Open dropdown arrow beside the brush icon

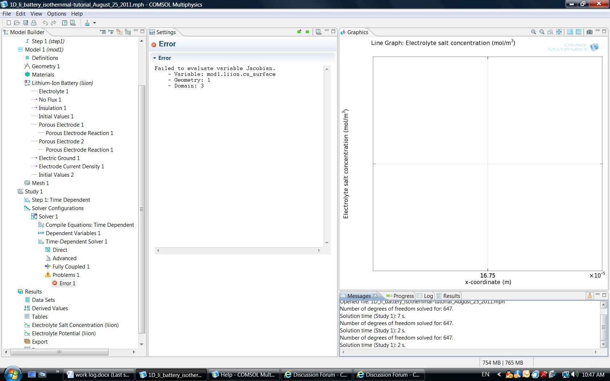[x=95, y=23]
